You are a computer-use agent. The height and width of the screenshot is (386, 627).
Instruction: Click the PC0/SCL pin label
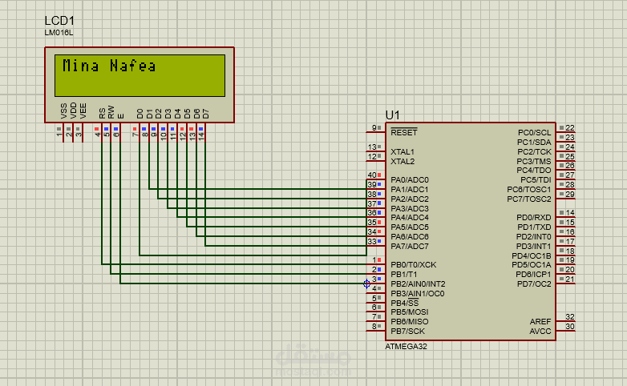click(x=534, y=132)
